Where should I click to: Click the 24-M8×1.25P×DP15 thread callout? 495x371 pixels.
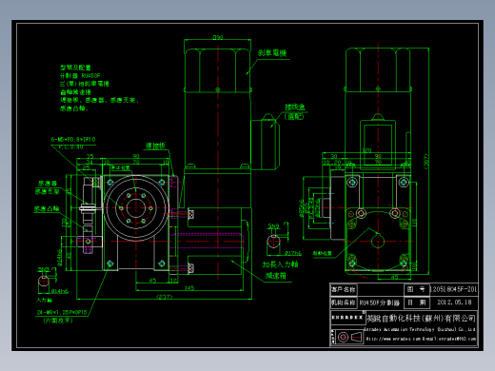[x=62, y=312]
